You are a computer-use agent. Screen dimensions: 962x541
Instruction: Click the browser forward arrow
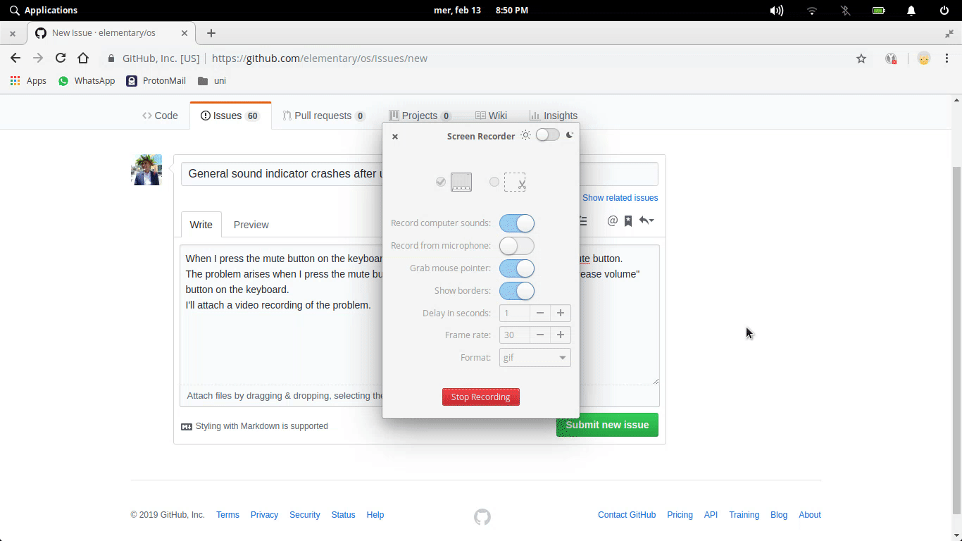38,58
